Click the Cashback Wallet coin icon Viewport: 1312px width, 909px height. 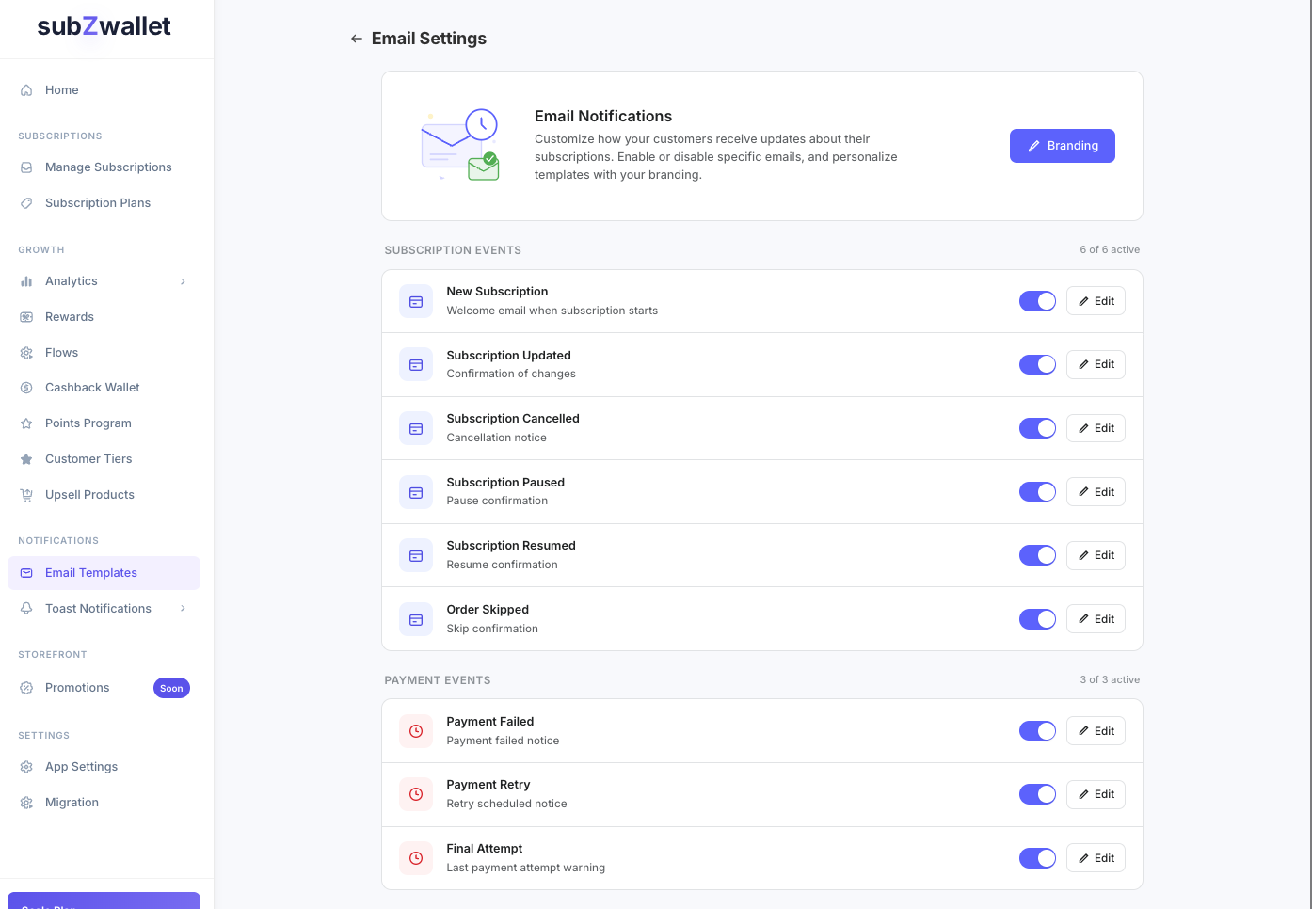(26, 388)
